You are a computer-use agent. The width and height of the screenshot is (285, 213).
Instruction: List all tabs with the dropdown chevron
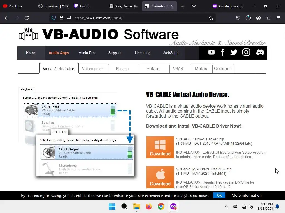[194, 6]
